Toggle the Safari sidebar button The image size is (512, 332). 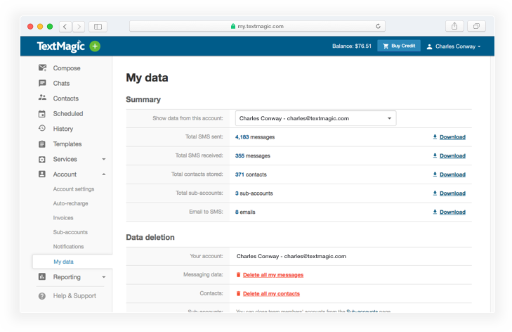coord(98,27)
